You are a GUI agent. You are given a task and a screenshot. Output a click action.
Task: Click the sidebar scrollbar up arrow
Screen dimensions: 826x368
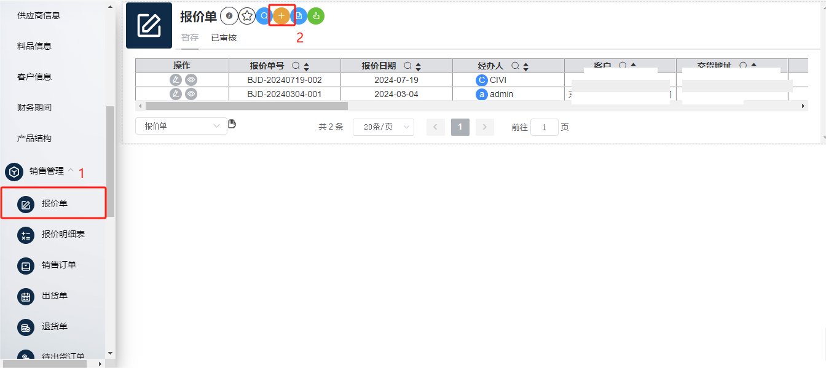tap(111, 7)
